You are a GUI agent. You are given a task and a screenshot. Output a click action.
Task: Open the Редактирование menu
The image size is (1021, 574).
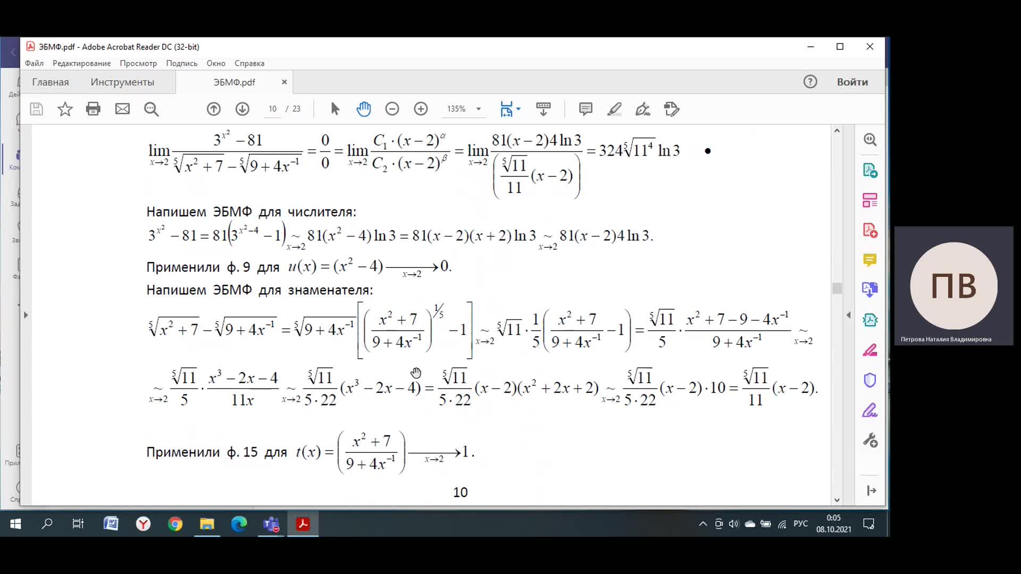82,63
